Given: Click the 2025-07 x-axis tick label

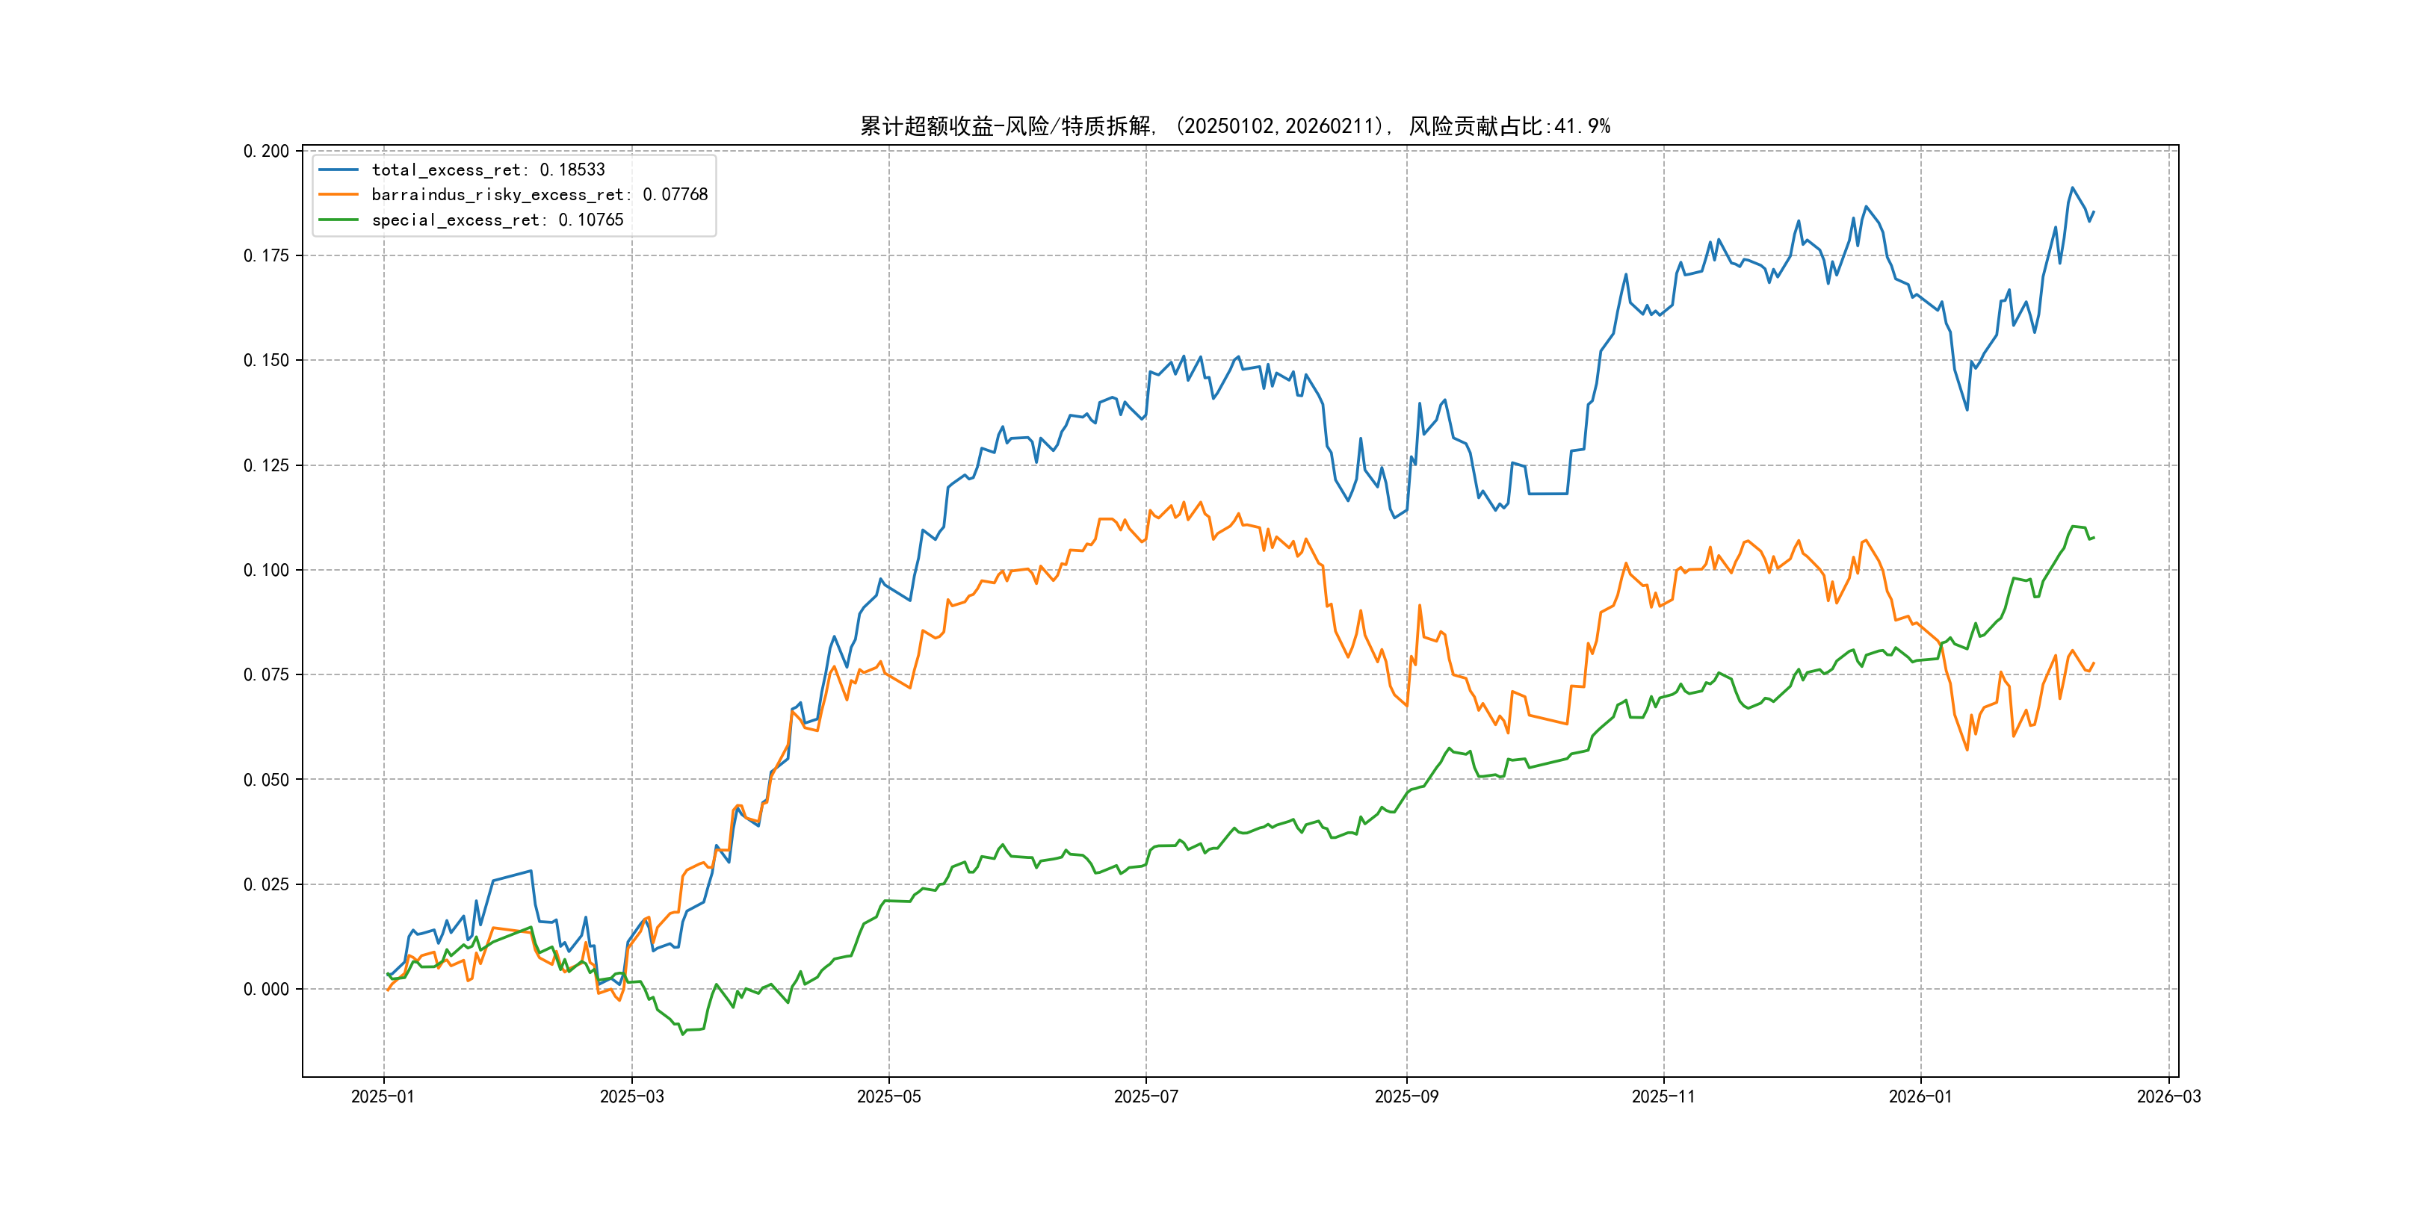Looking at the screenshot, I should [1145, 1096].
